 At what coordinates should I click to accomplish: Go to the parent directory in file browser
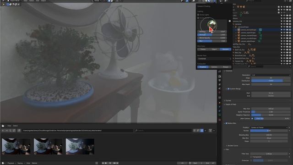click(10, 130)
